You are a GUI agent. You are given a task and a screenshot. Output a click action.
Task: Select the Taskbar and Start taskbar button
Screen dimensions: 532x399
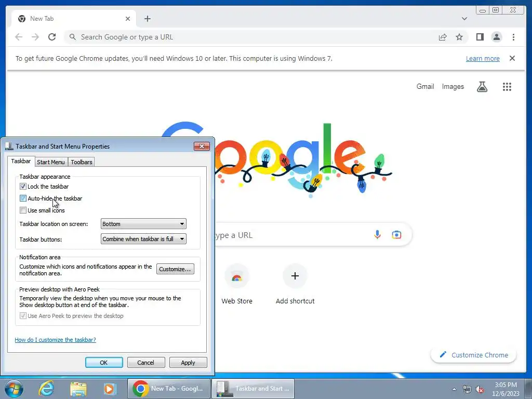(253, 389)
